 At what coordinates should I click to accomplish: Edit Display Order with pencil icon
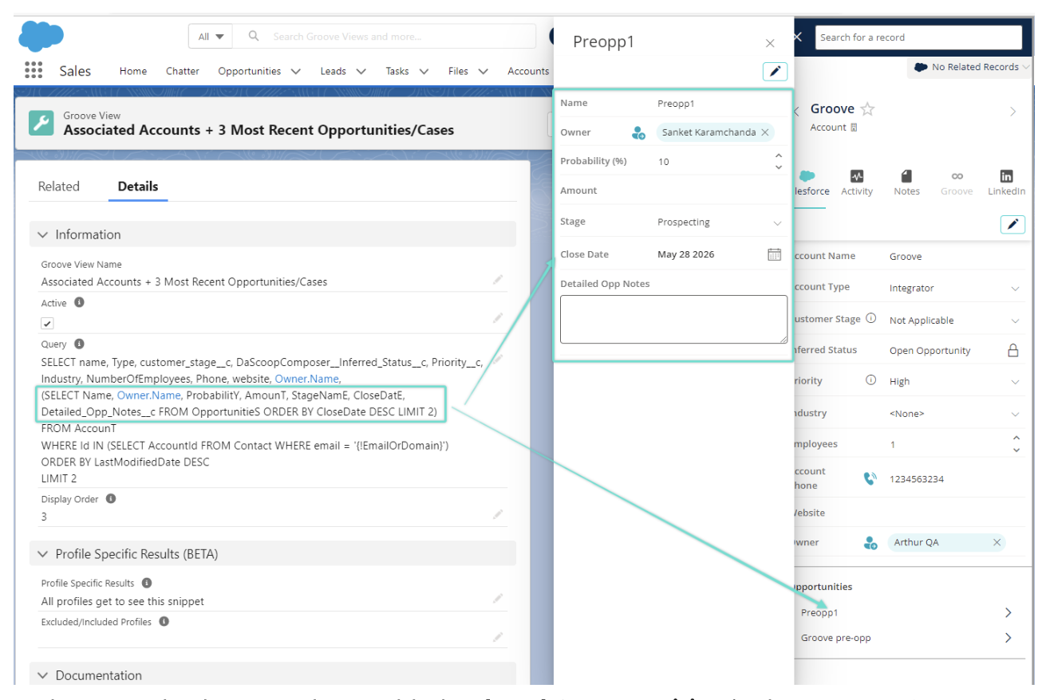[498, 514]
